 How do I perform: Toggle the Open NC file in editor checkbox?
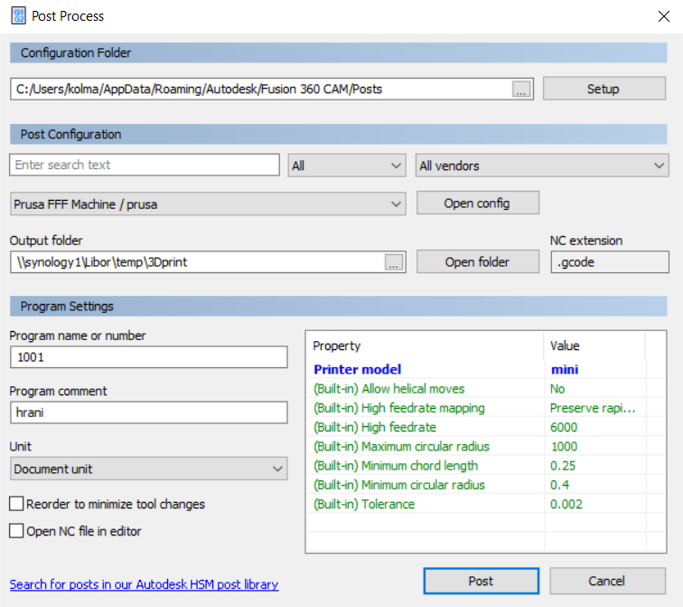(16, 531)
